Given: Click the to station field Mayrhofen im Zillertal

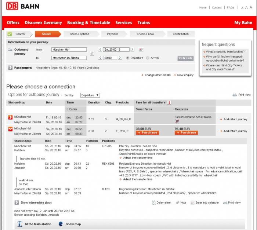Looking at the screenshot, I should (x=69, y=58).
